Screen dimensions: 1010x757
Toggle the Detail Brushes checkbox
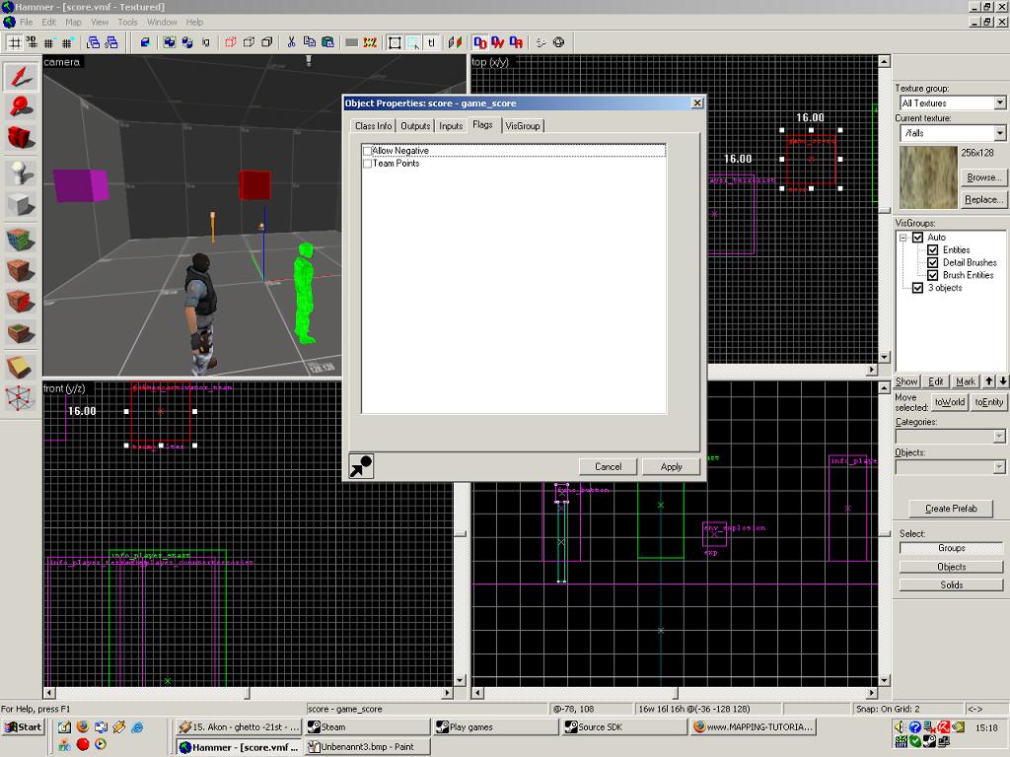point(933,262)
